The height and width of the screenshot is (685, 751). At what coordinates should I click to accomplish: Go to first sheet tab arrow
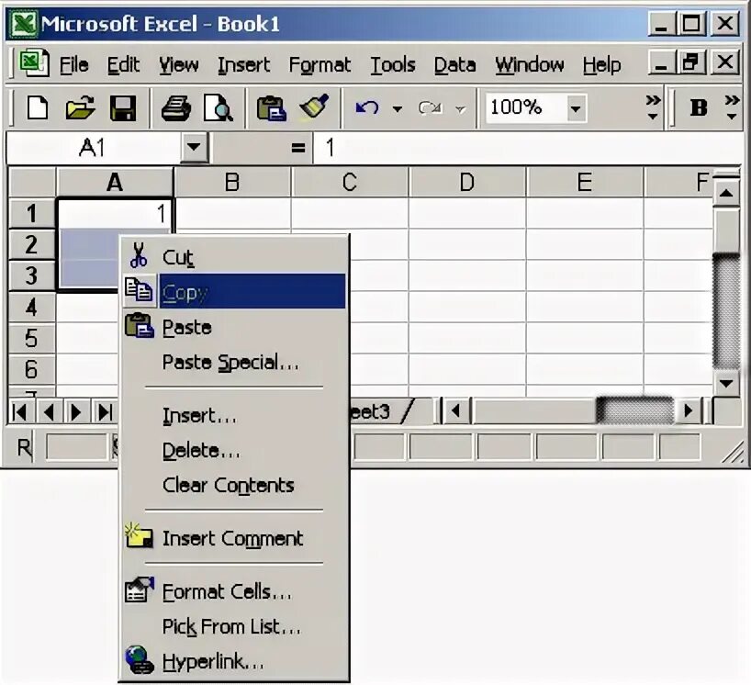pyautogui.click(x=19, y=412)
